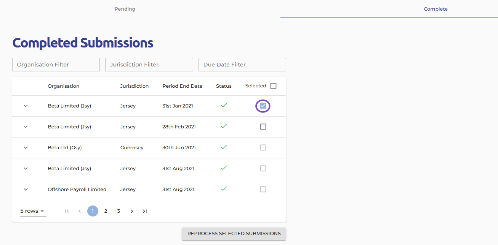Click status tick for Offshore Payroll Limited
The image size is (498, 245).
pyautogui.click(x=224, y=189)
